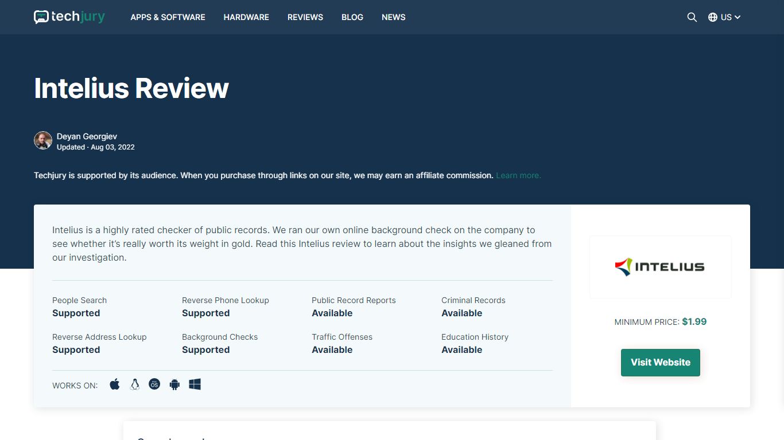
Task: Open the search magnifier icon
Action: pyautogui.click(x=692, y=17)
